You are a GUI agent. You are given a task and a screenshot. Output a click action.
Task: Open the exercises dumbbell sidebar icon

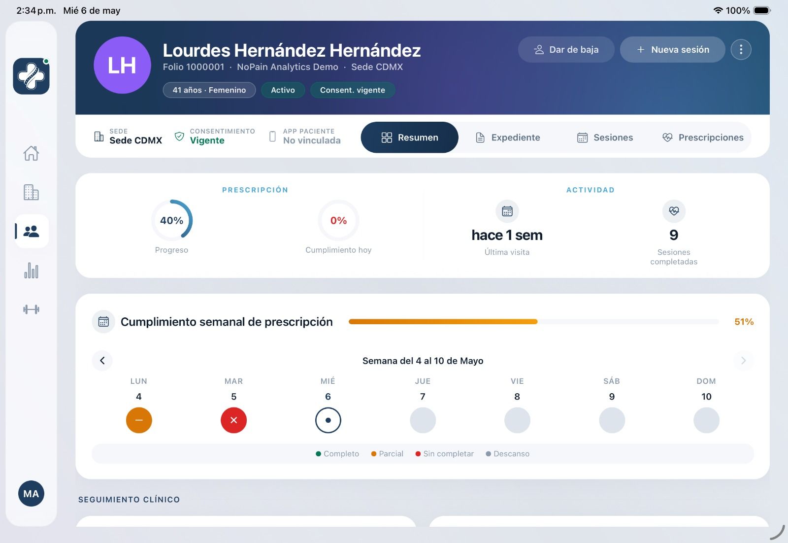tap(31, 309)
